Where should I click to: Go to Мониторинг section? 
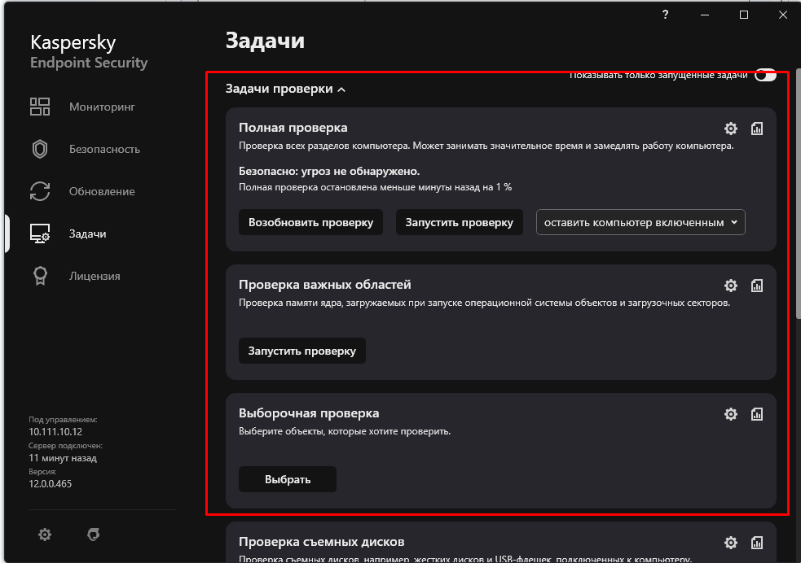(102, 107)
